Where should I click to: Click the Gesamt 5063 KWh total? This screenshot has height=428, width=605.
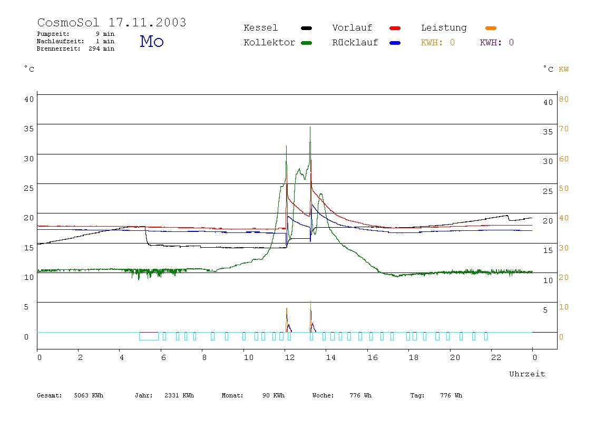pyautogui.click(x=70, y=395)
